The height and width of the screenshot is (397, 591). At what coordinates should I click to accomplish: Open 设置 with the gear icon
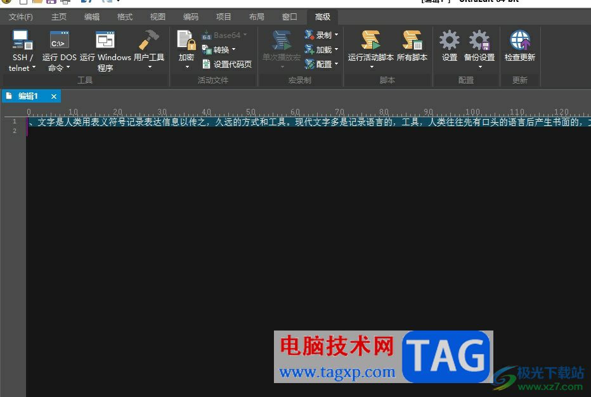[x=450, y=40]
